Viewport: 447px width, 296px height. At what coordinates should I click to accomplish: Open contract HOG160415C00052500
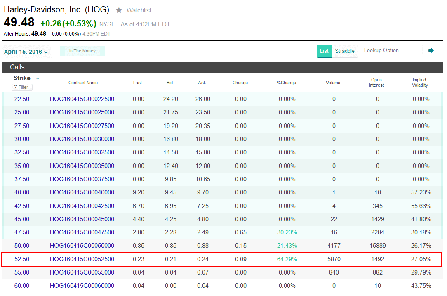[82, 259]
